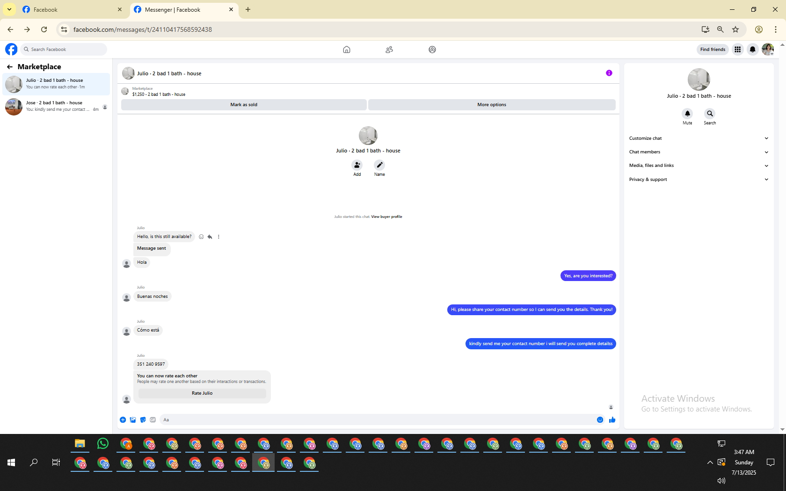Viewport: 786px width, 491px height.
Task: React to 'Hello, is this still available?' message
Action: [x=201, y=237]
